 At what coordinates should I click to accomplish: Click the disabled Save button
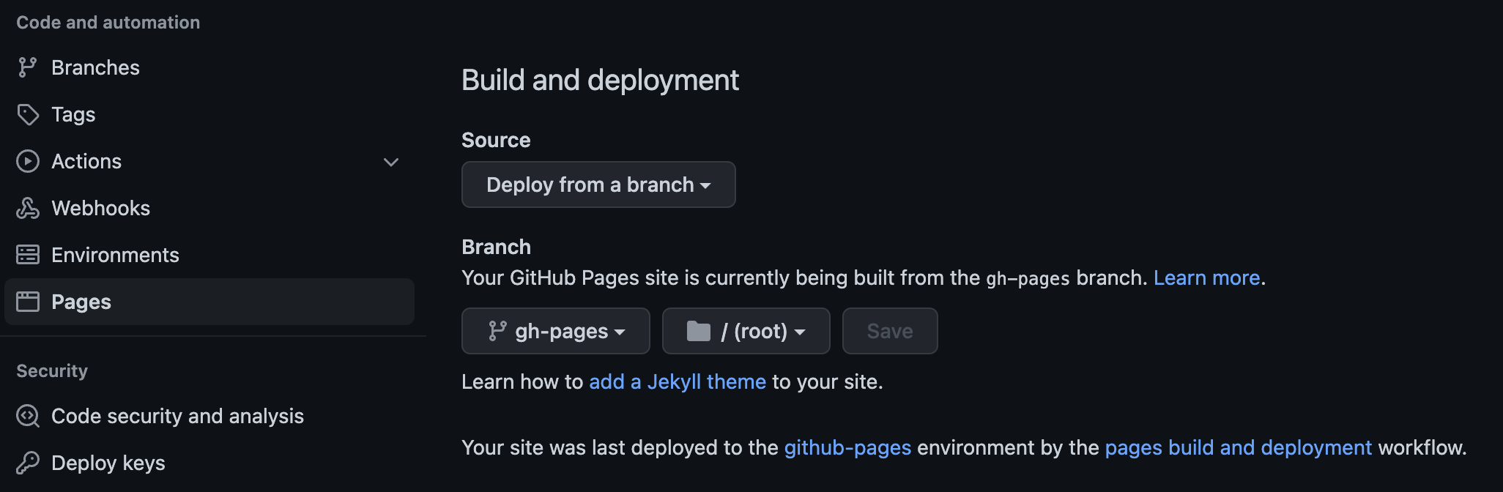(x=890, y=331)
